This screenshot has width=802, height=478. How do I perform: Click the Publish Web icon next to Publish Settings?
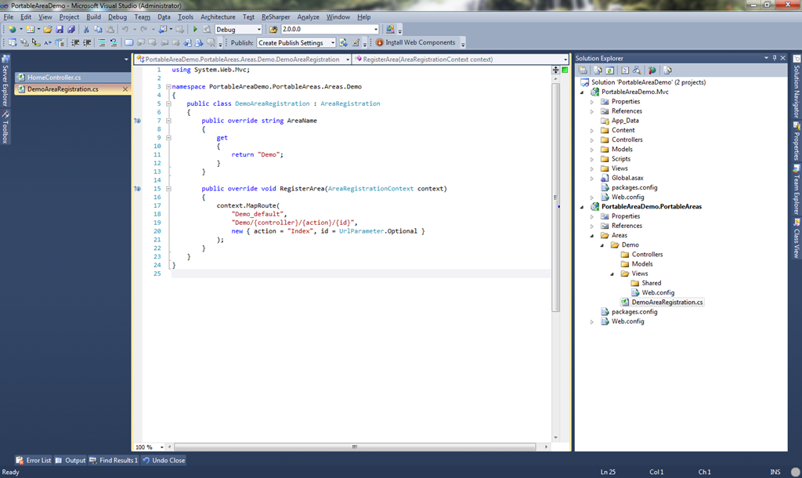click(343, 42)
